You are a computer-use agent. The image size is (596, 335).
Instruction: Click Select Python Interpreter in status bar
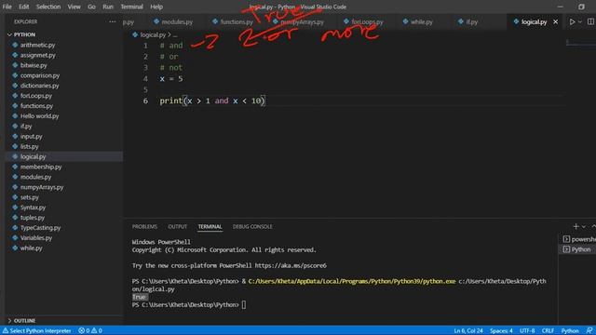37,331
